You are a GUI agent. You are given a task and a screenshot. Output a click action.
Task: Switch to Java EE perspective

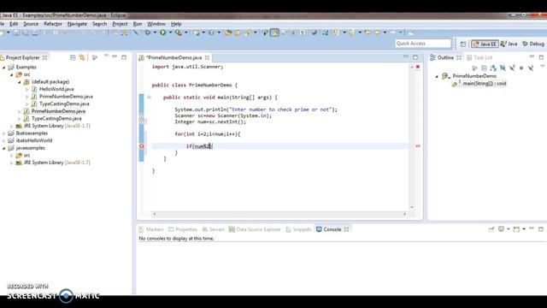pyautogui.click(x=485, y=44)
